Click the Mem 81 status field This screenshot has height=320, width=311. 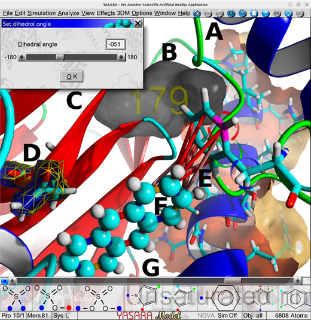tap(38, 315)
